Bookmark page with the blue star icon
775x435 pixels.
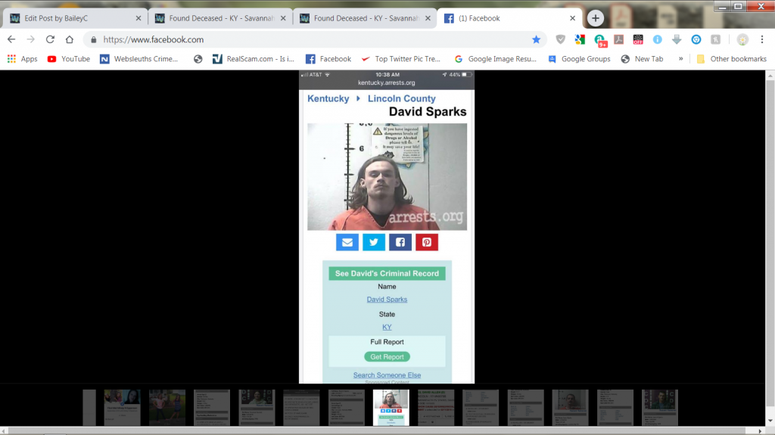[536, 39]
